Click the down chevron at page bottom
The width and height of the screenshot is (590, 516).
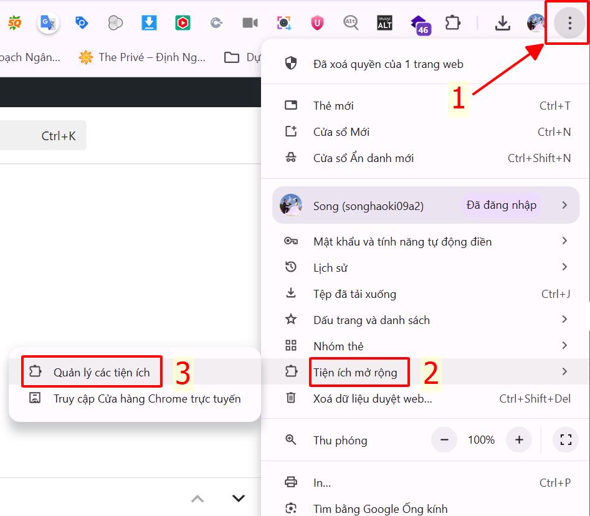(239, 499)
